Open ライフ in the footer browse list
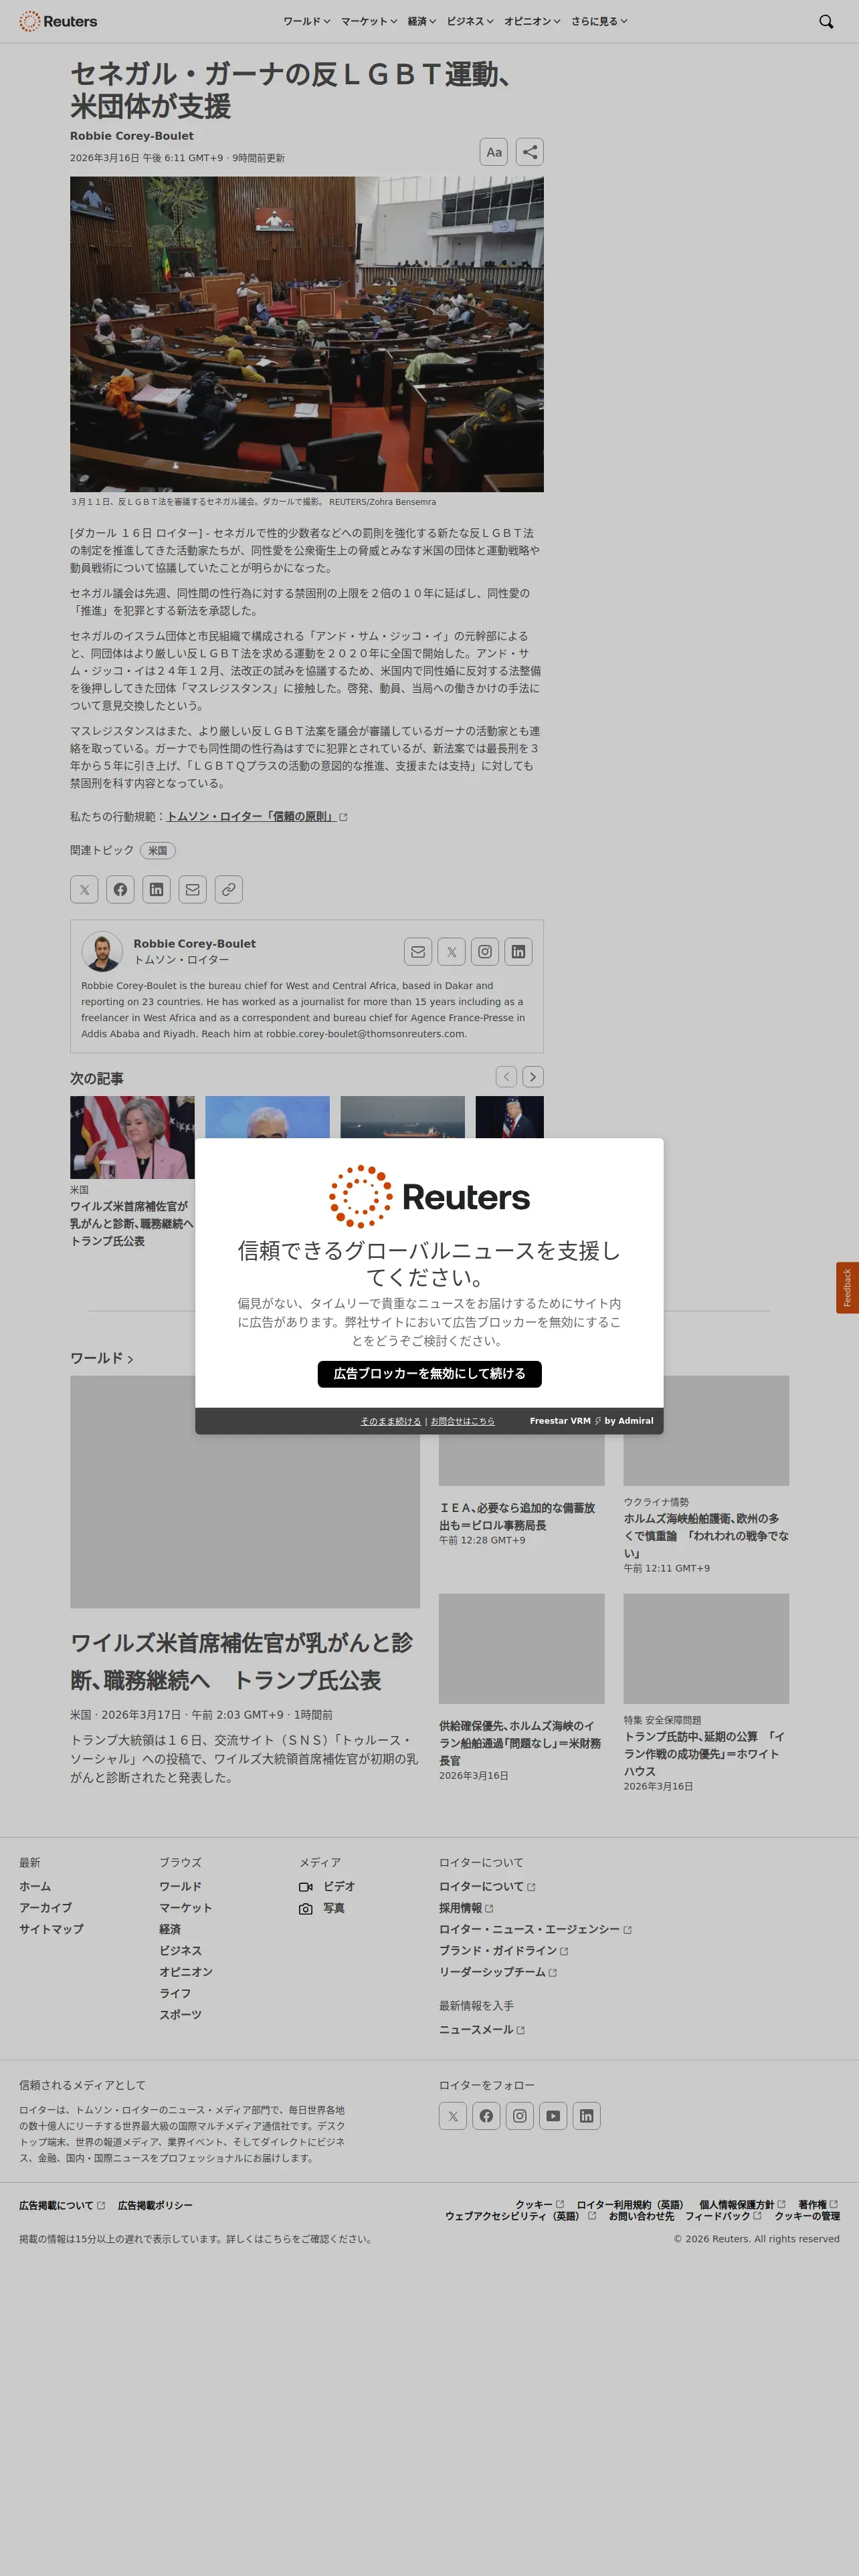Image resolution: width=859 pixels, height=2576 pixels. (x=175, y=1993)
